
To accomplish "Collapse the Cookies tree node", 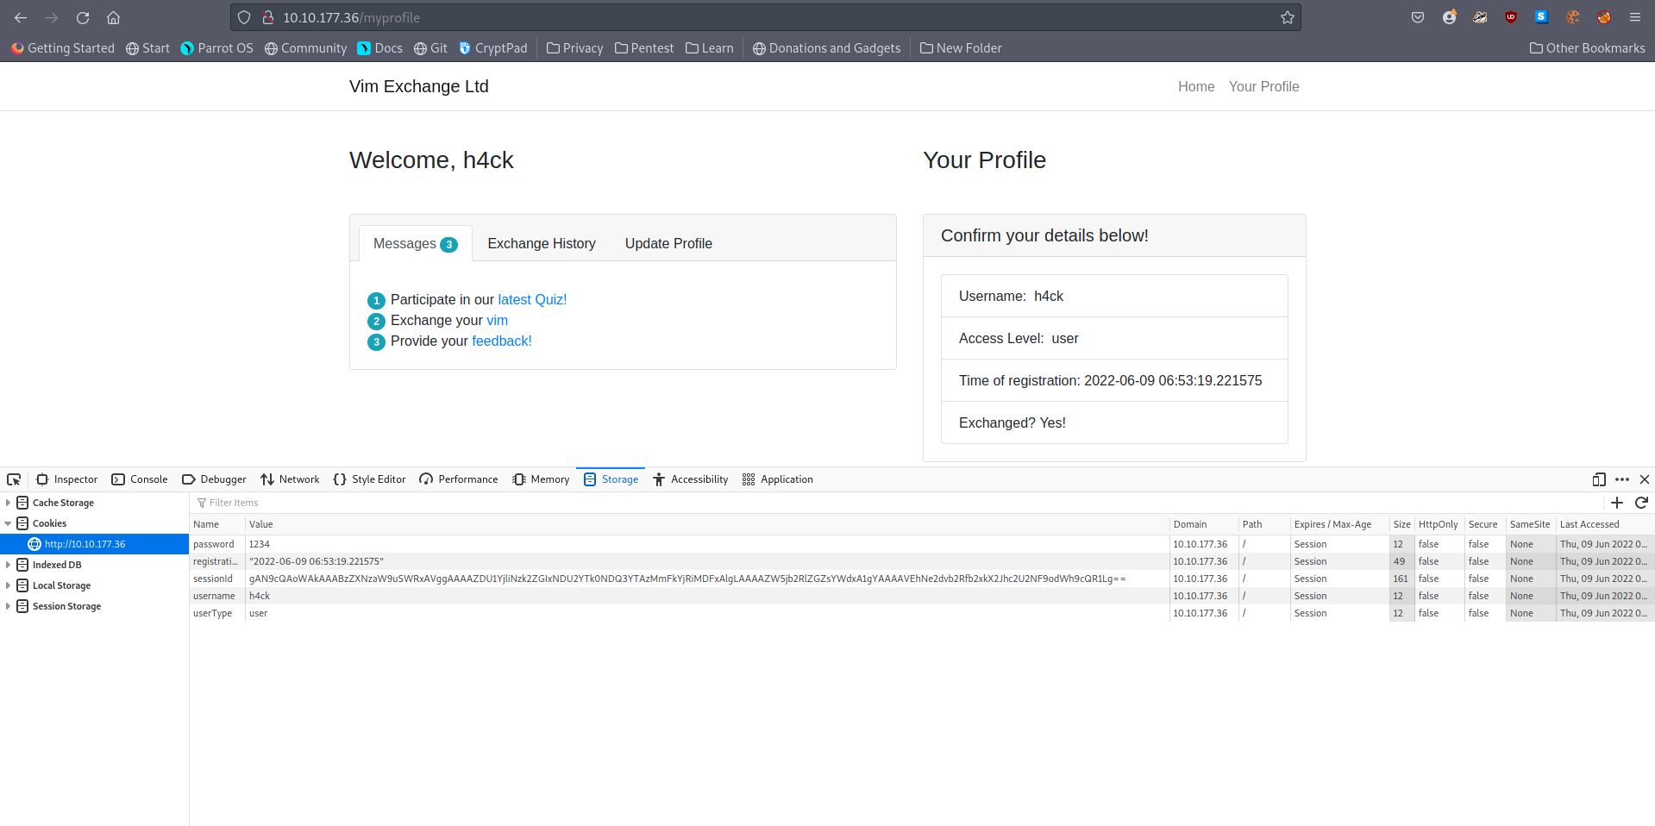I will [x=9, y=523].
